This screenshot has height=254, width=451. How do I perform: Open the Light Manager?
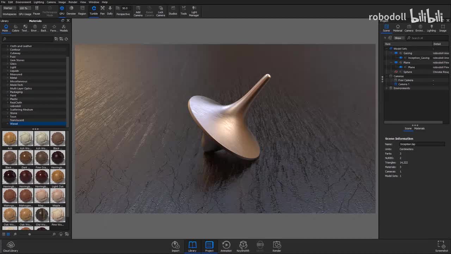(x=194, y=11)
